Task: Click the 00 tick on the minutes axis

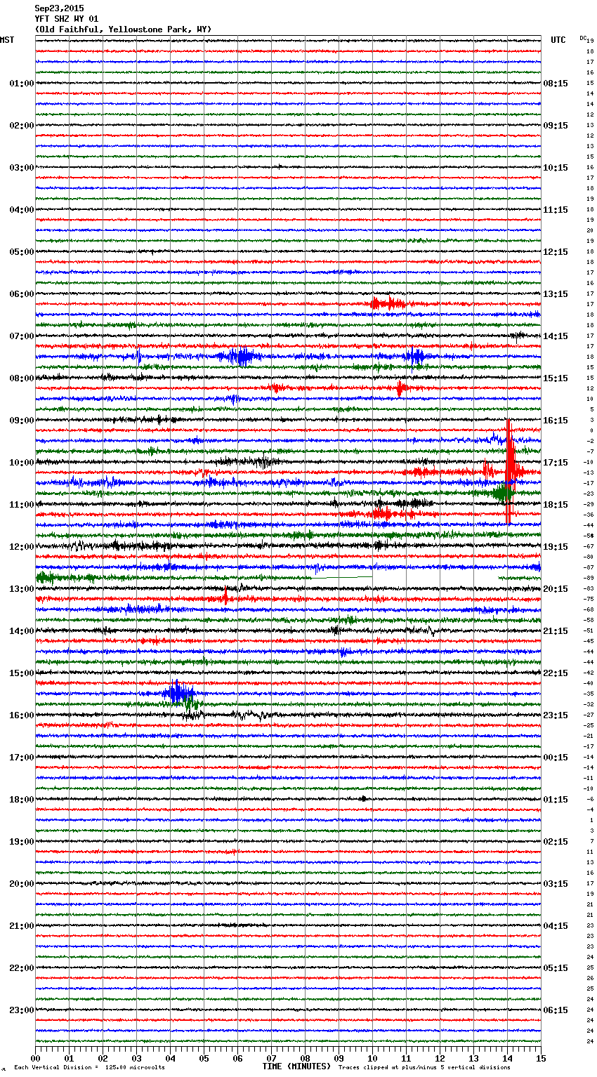Action: pyautogui.click(x=35, y=1058)
